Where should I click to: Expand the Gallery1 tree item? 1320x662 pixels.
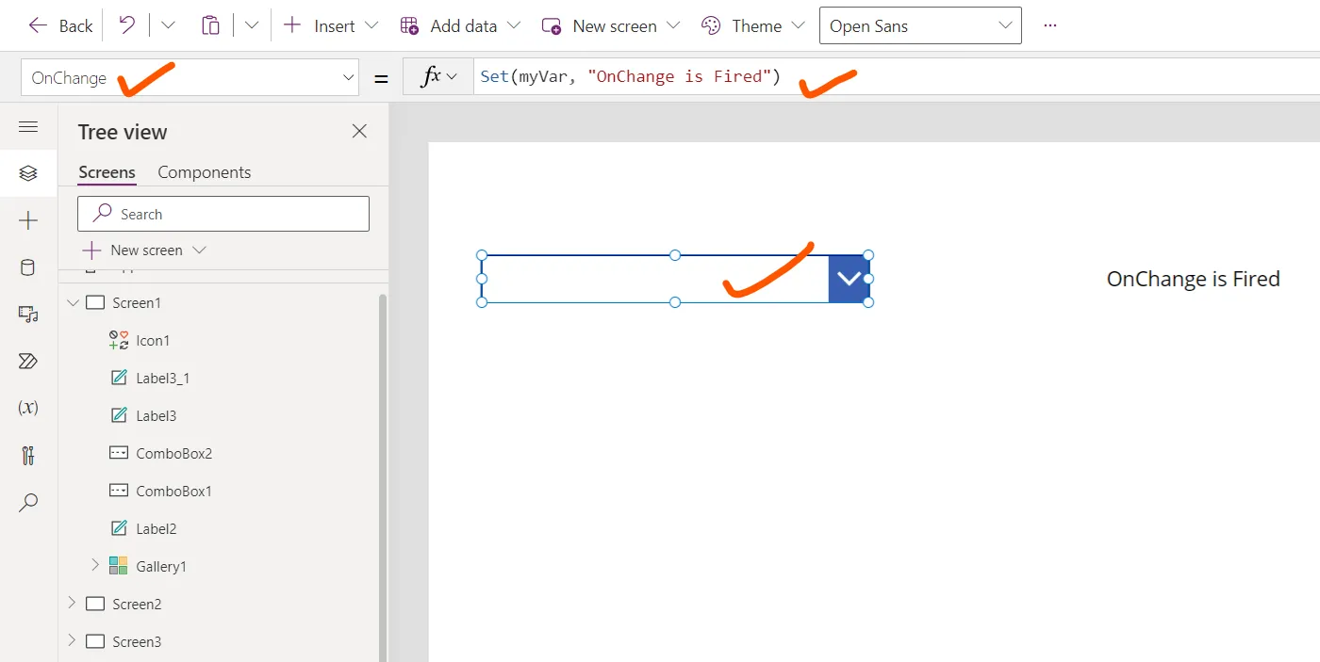[93, 566]
